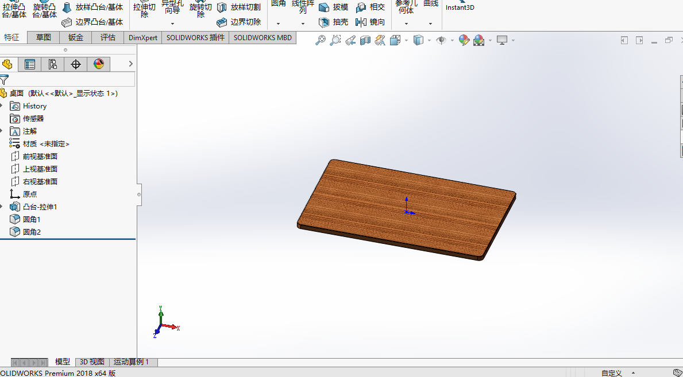The image size is (683, 377).
Task: Click the Edit Appearance color sphere icon
Action: point(464,40)
